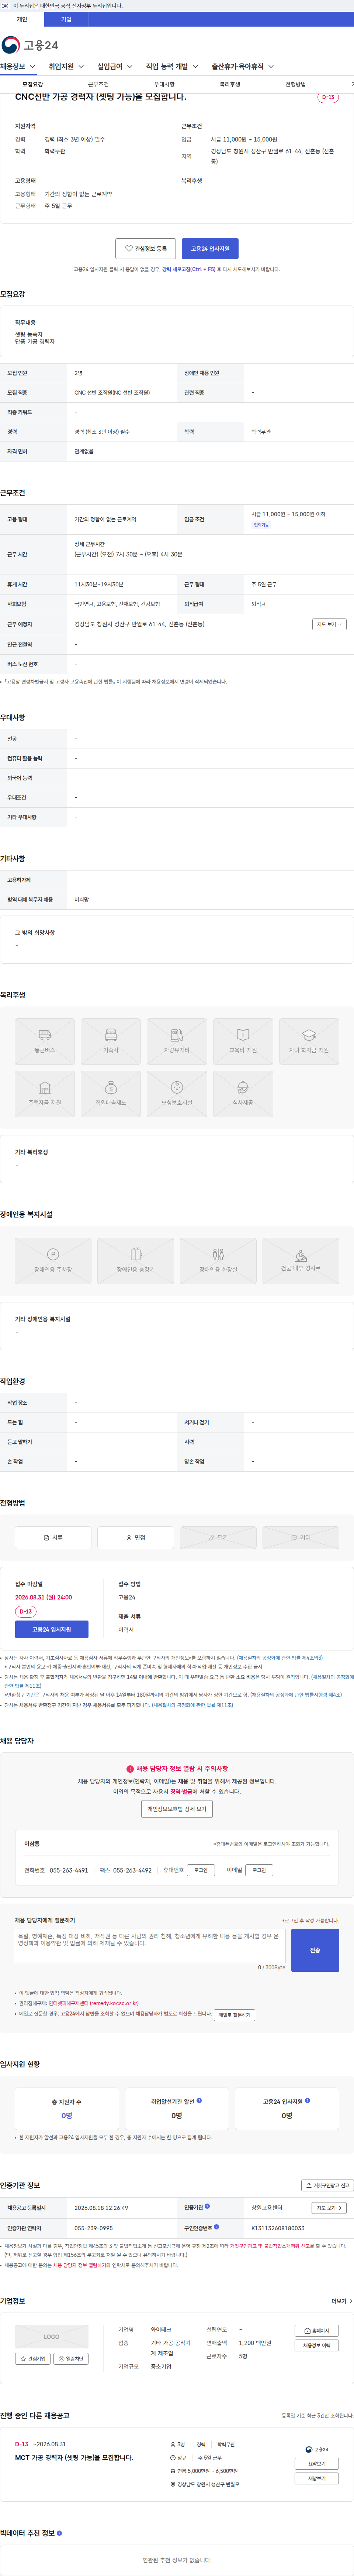
Task: Select the 기업 tab
Action: (x=66, y=19)
